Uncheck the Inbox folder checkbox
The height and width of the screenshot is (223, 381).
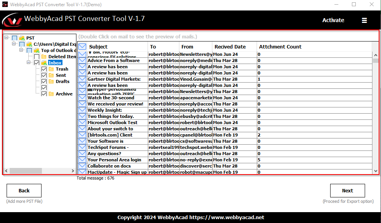tap(37, 63)
